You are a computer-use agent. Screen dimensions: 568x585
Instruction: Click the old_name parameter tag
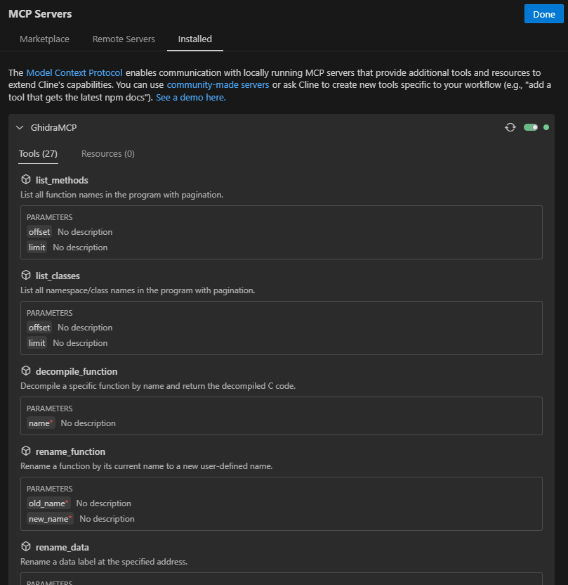[48, 503]
